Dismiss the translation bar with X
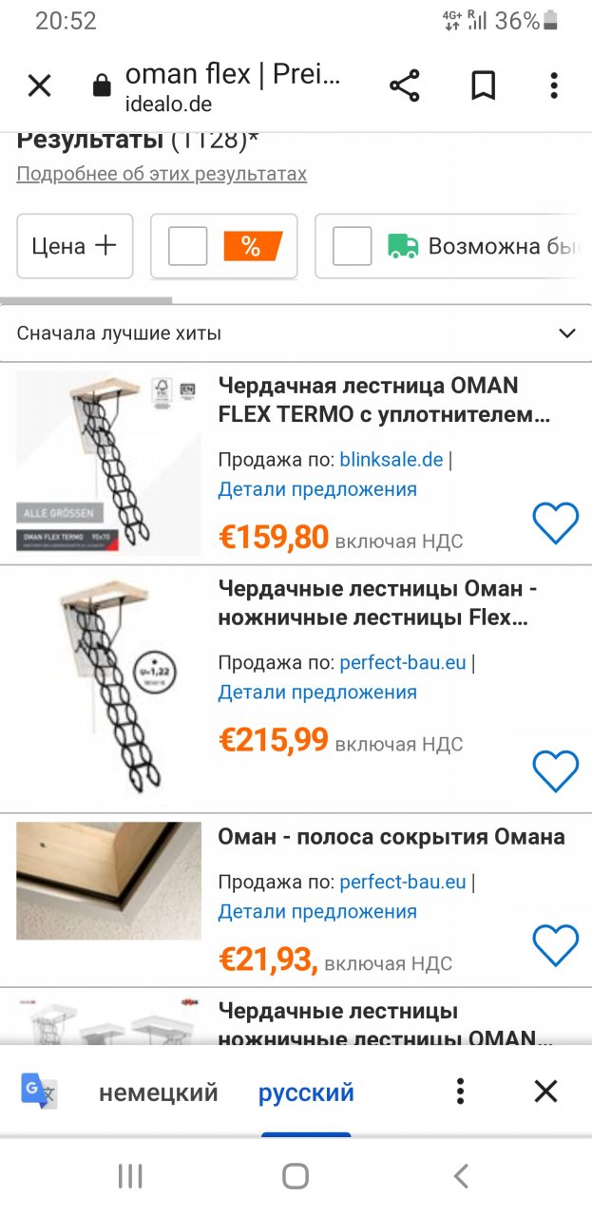This screenshot has width=592, height=1216. coord(545,1092)
